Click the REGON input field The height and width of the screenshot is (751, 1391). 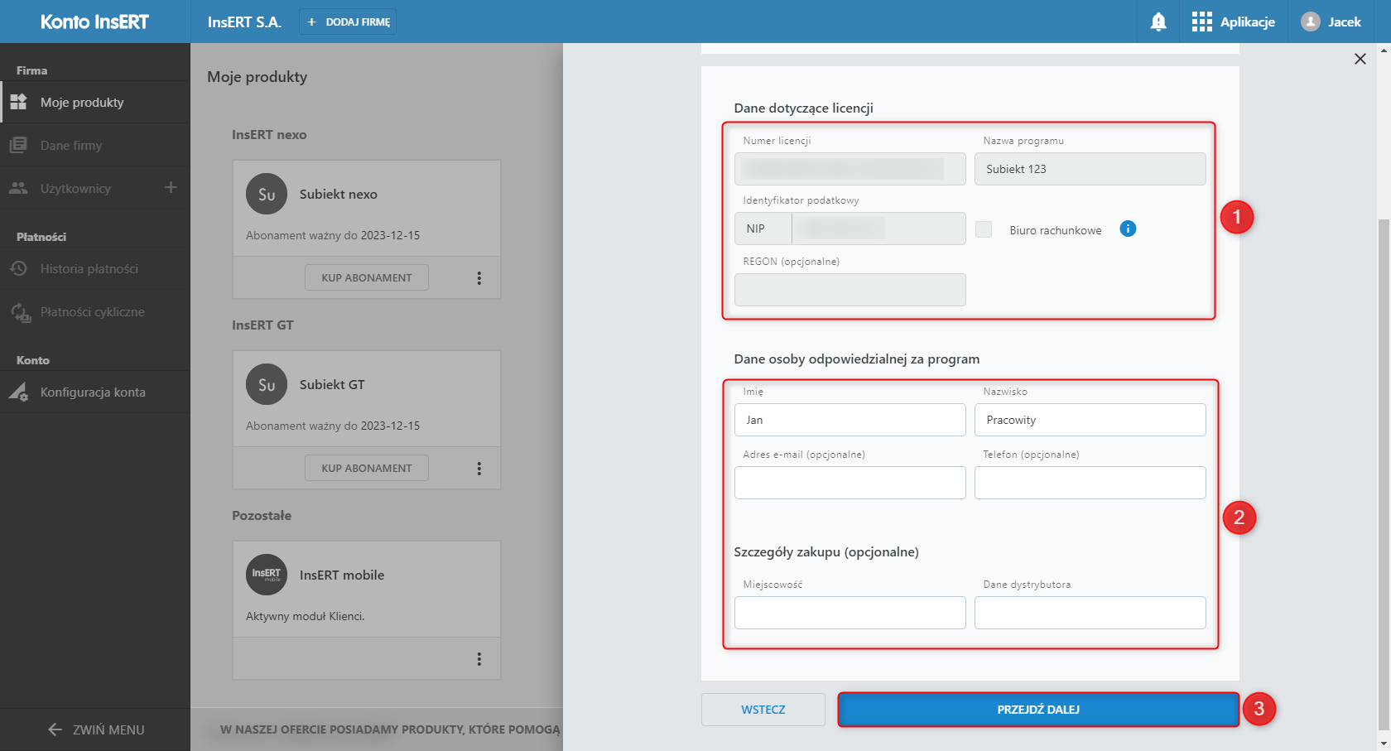pos(850,290)
